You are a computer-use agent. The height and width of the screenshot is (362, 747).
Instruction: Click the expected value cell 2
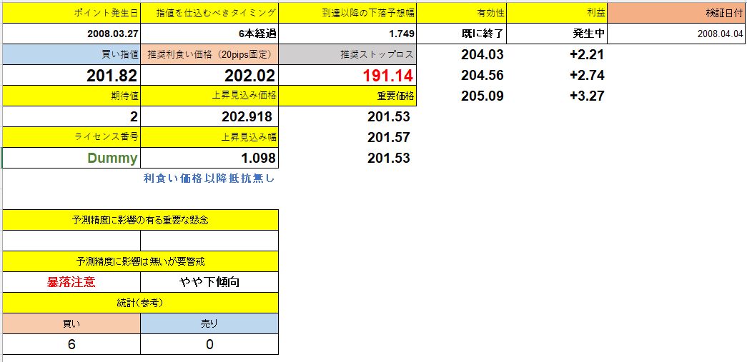point(71,116)
